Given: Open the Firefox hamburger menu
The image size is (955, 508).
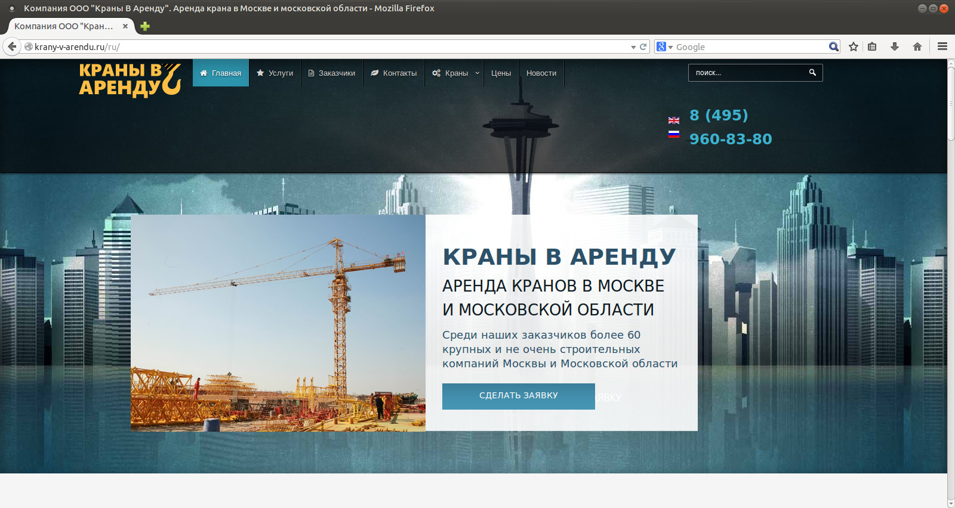Looking at the screenshot, I should 942,47.
